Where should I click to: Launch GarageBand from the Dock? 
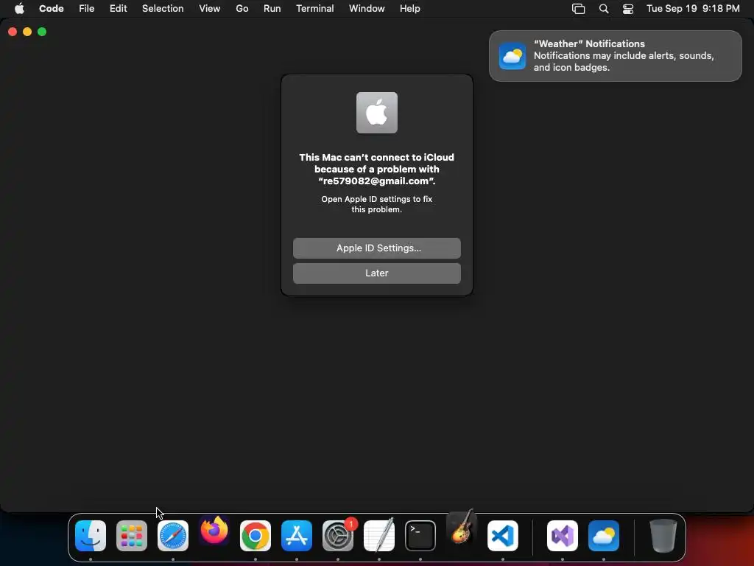click(462, 528)
